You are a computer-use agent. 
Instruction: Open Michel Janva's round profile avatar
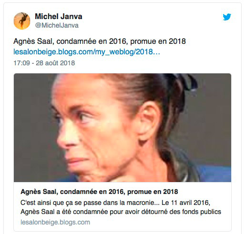(22, 21)
